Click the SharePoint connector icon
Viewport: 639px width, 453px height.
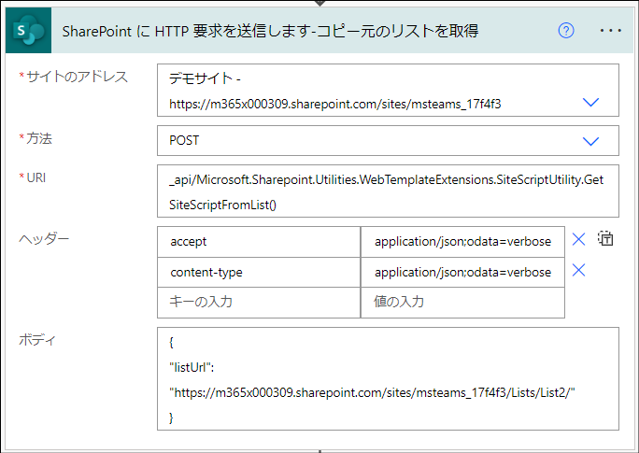pyautogui.click(x=29, y=31)
